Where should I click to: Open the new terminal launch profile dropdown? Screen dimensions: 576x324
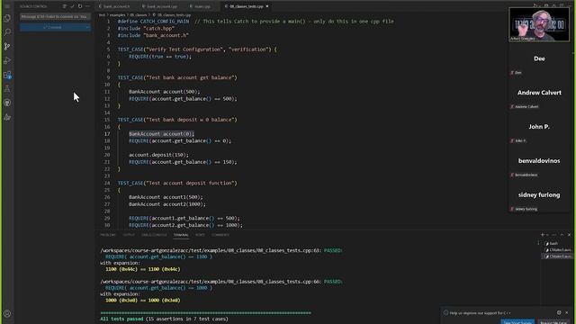pos(547,235)
